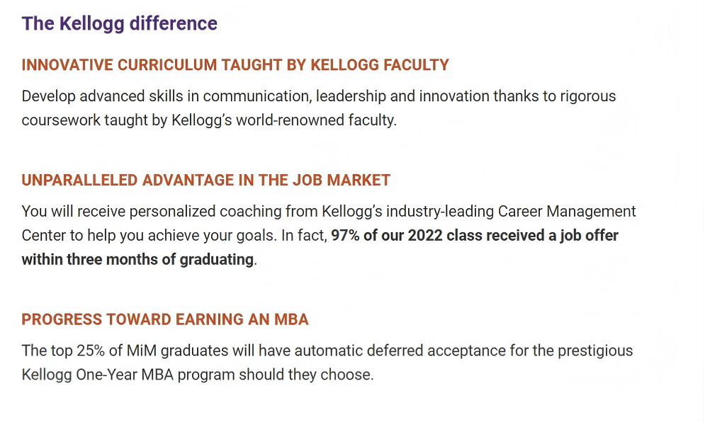
Task: Click the bold "within three months of graduating" text
Action: click(137, 259)
